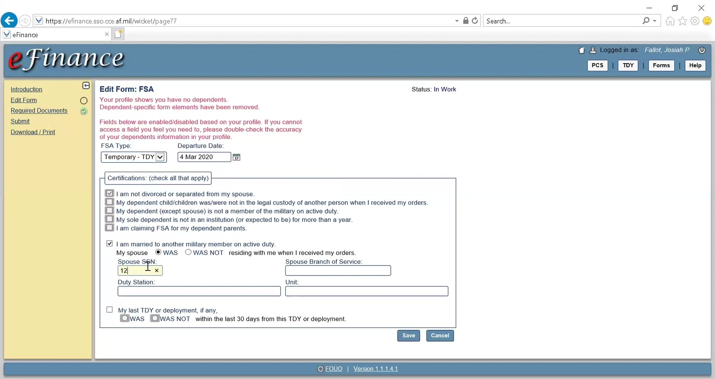Log out using the power icon
Viewport: 715px width, 379px height.
pos(702,50)
